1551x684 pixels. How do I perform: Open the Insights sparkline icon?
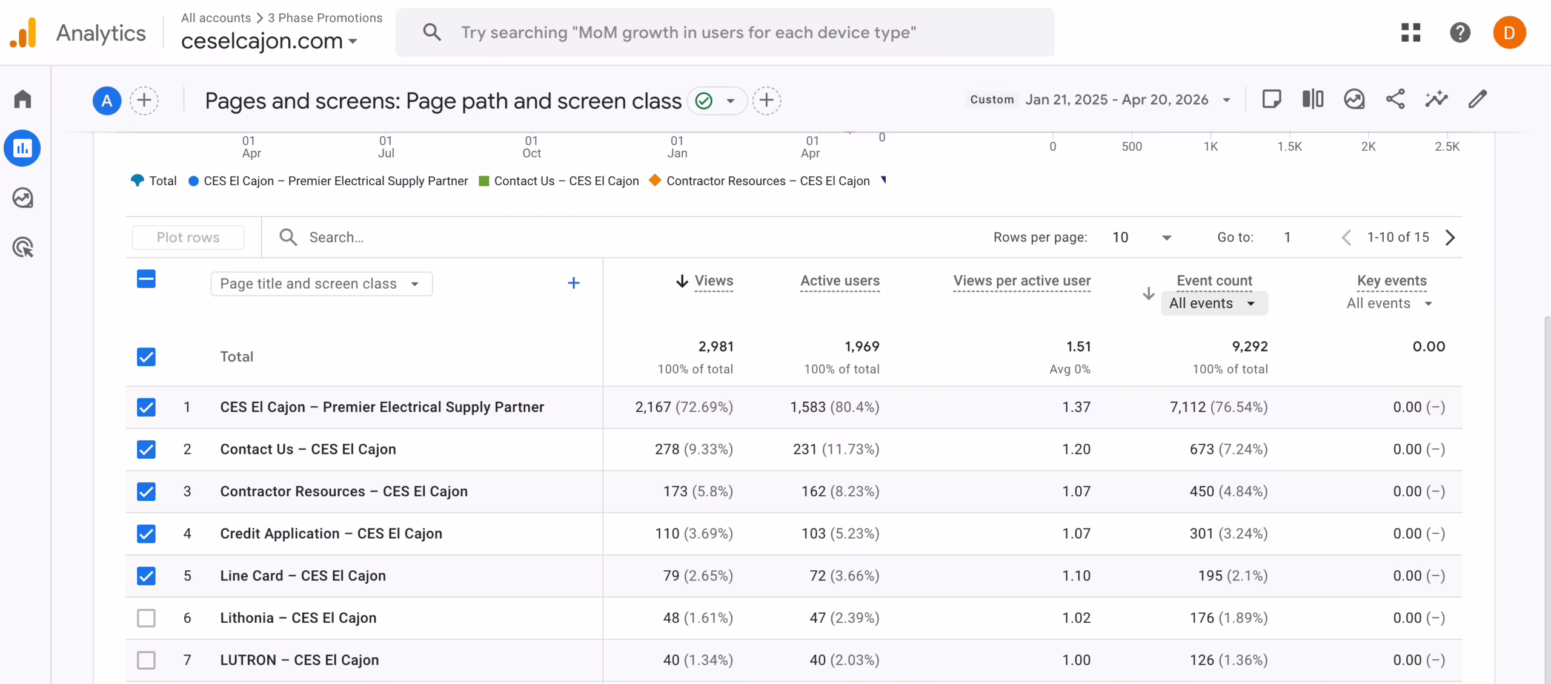click(x=1436, y=99)
